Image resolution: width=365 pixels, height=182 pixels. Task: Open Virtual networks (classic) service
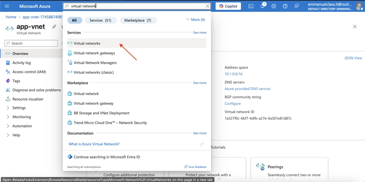point(136,72)
